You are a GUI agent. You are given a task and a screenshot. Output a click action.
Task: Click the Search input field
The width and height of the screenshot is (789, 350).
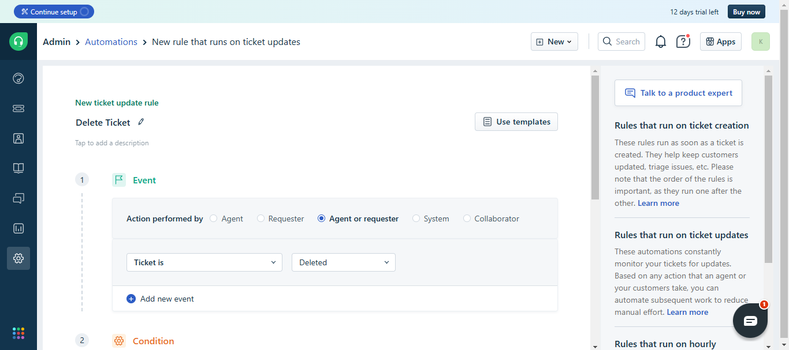[x=621, y=42]
